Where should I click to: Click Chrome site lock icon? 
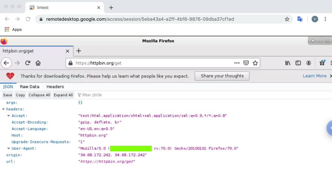tap(41, 19)
